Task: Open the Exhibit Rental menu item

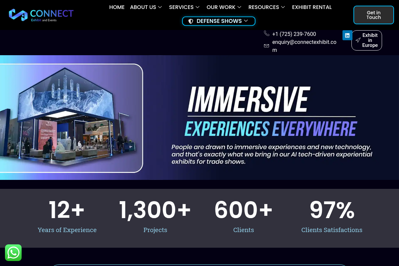Action: [x=312, y=7]
